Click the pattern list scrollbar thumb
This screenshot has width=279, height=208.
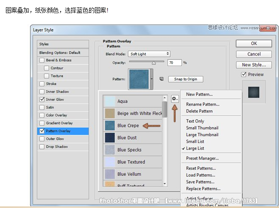165,109
